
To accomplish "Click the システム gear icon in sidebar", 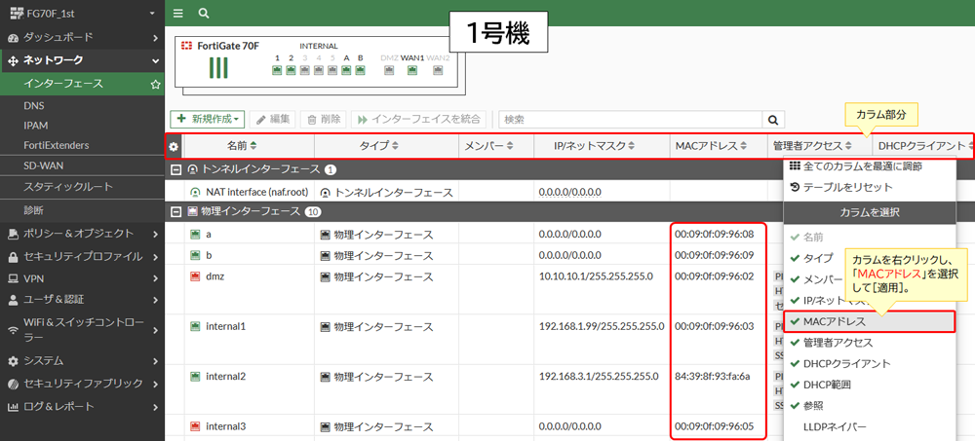I will click(13, 361).
